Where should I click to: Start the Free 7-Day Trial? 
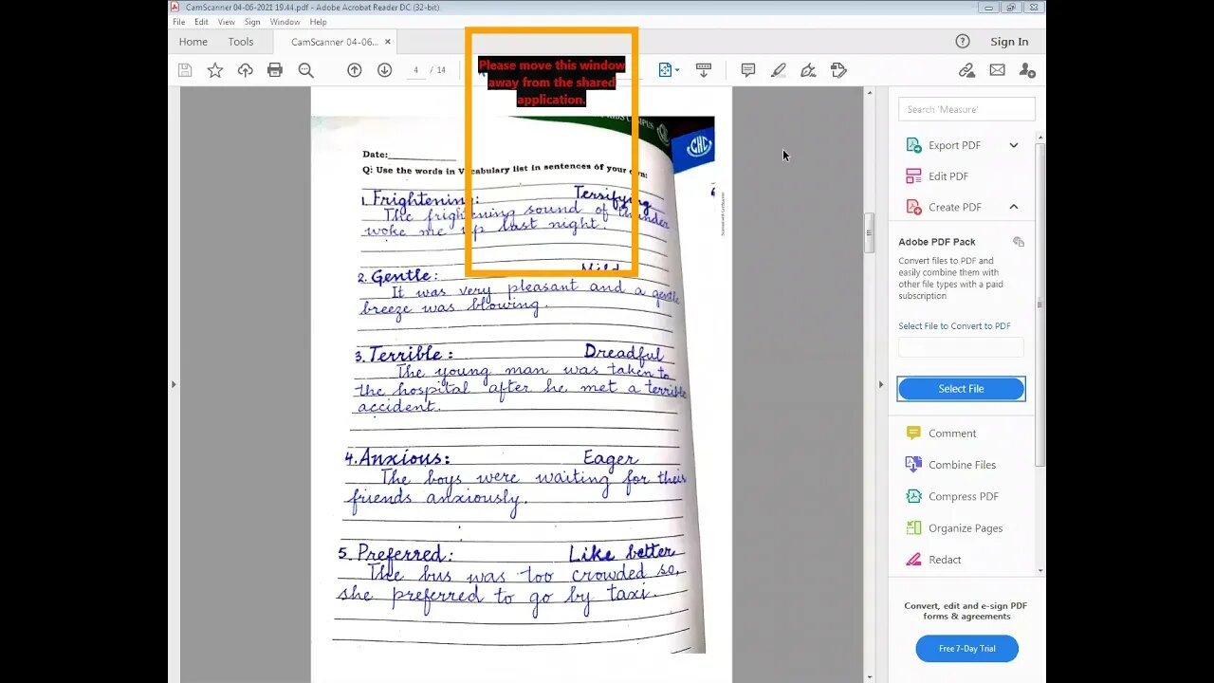966,649
